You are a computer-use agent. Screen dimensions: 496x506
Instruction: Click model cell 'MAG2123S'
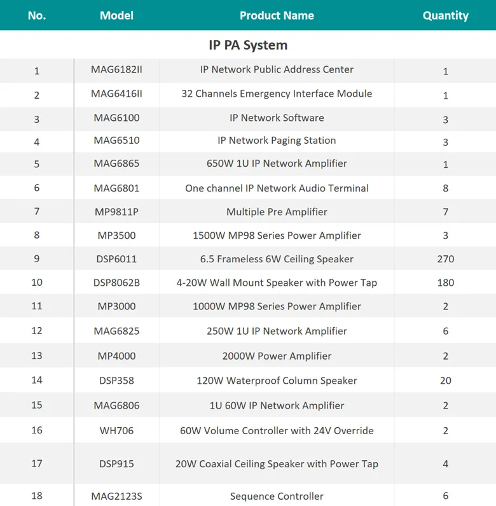116,496
